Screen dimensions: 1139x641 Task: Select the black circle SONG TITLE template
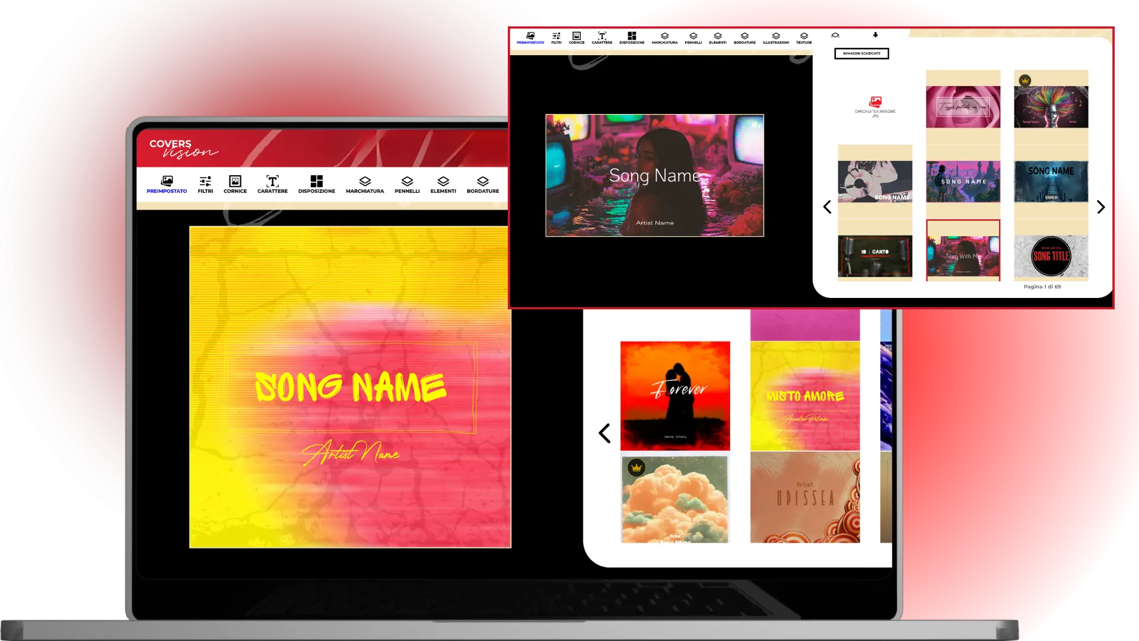pos(1051,256)
